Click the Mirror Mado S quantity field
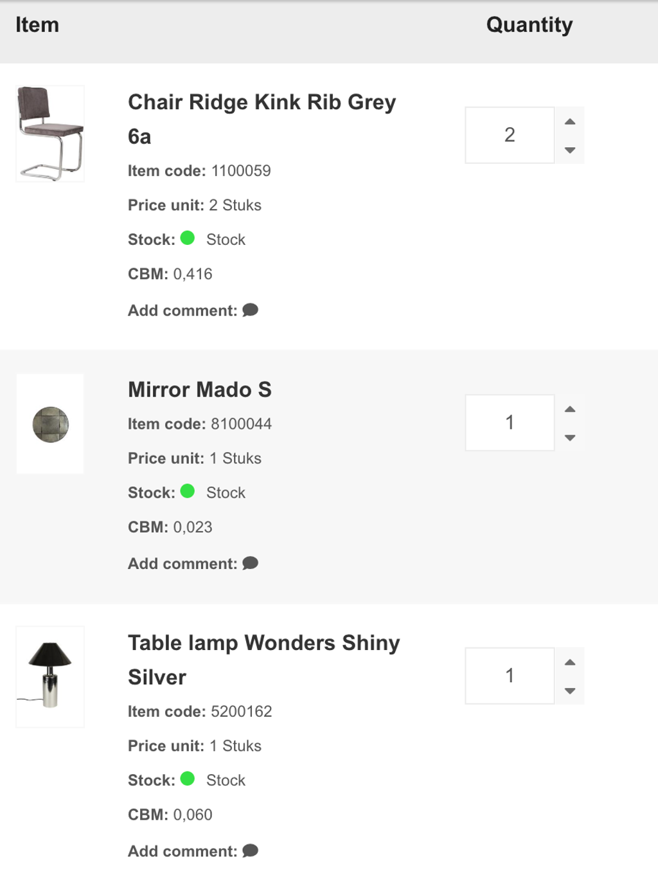This screenshot has height=875, width=658. coord(510,422)
